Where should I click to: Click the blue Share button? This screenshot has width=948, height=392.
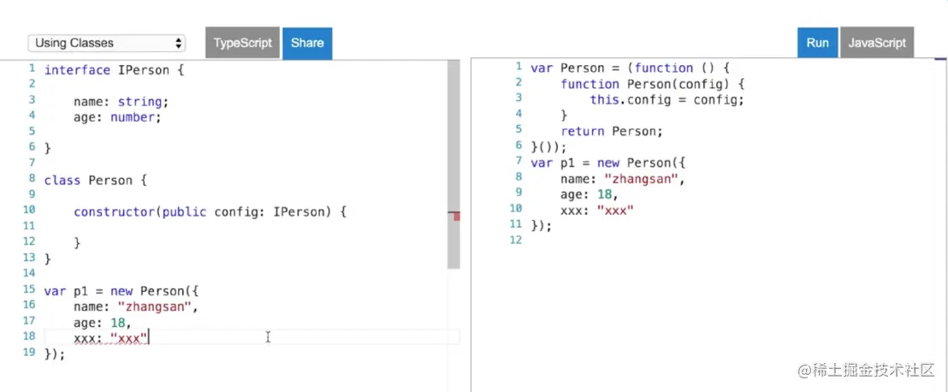[x=307, y=43]
